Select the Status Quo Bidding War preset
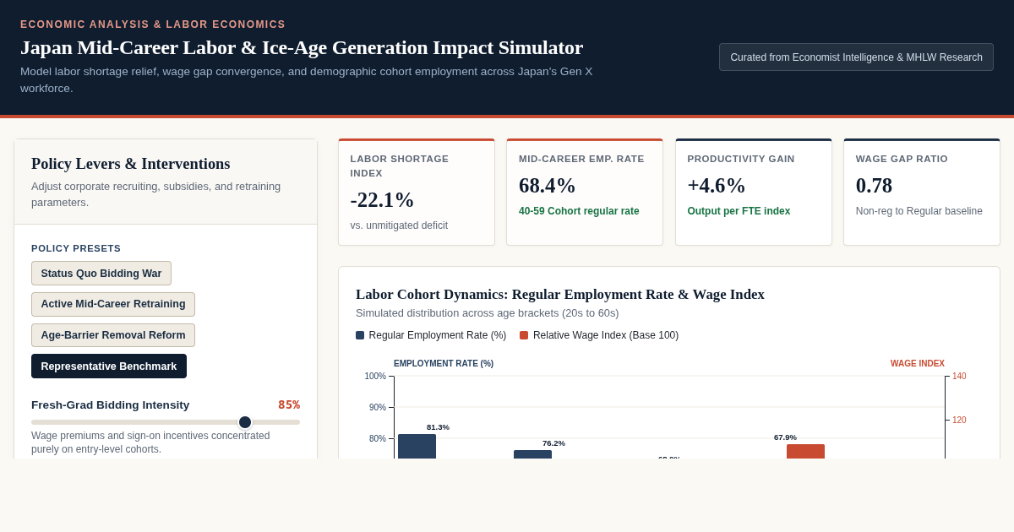Viewport: 1014px width, 532px height. tap(101, 273)
